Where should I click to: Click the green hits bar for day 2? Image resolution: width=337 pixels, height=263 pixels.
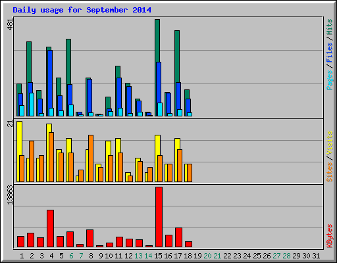(29, 62)
